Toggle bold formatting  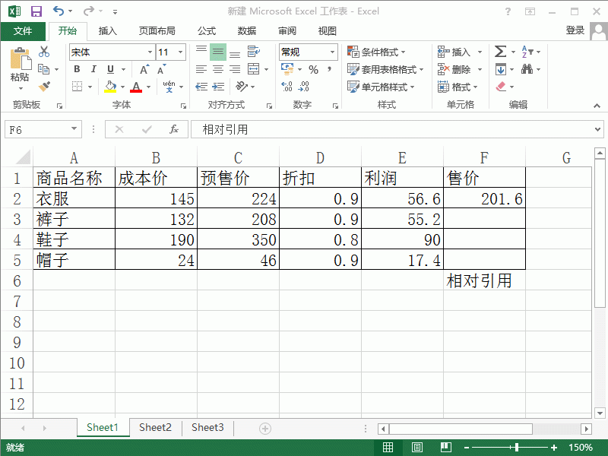tap(75, 68)
